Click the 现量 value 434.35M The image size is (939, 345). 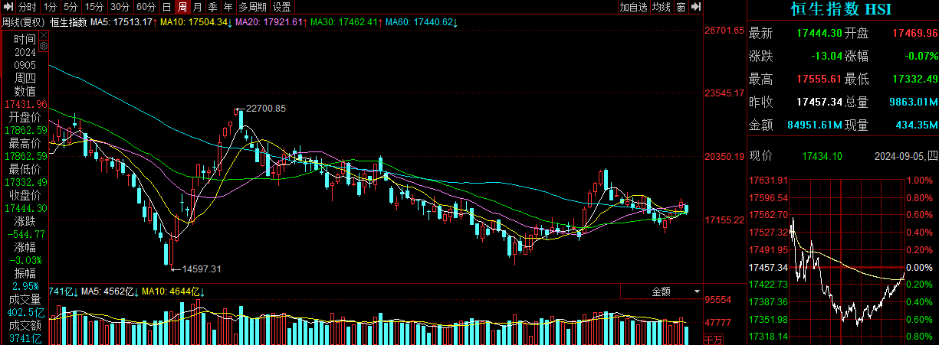coord(918,125)
